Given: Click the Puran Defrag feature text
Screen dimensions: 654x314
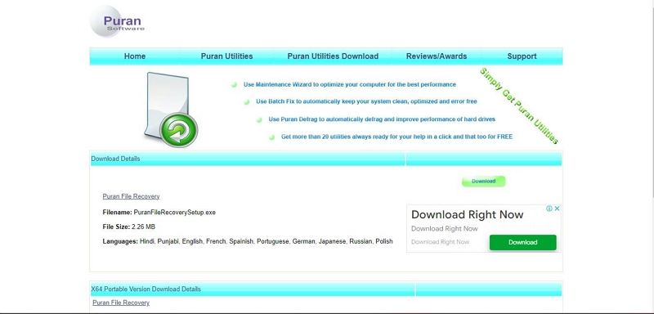Looking at the screenshot, I should point(382,119).
